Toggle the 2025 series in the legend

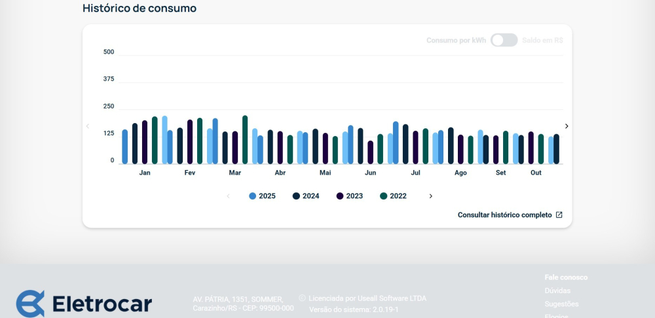click(x=262, y=196)
